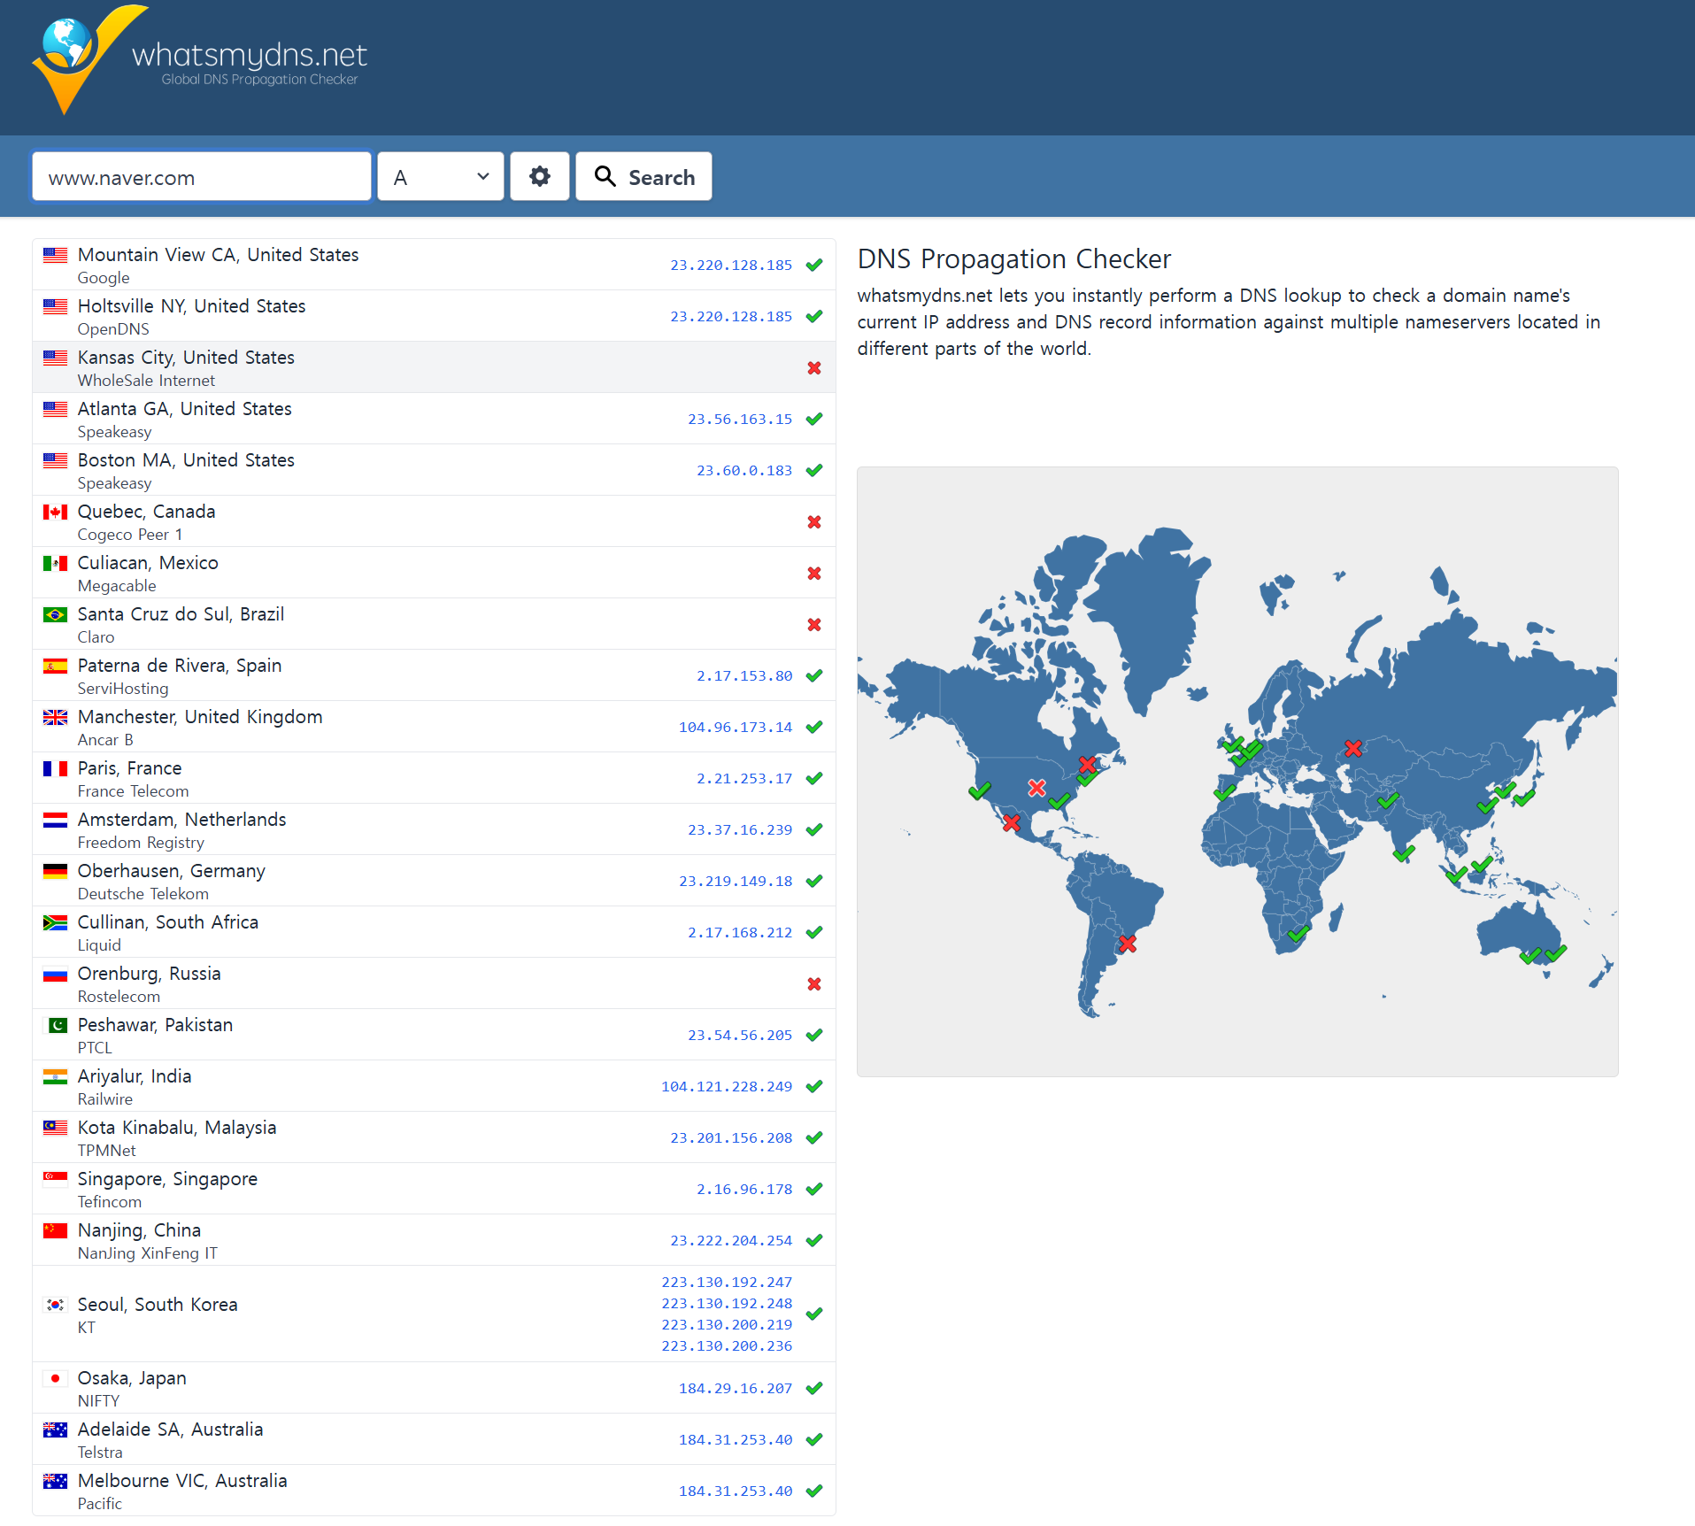Click the green check for Boston MA

coord(814,470)
